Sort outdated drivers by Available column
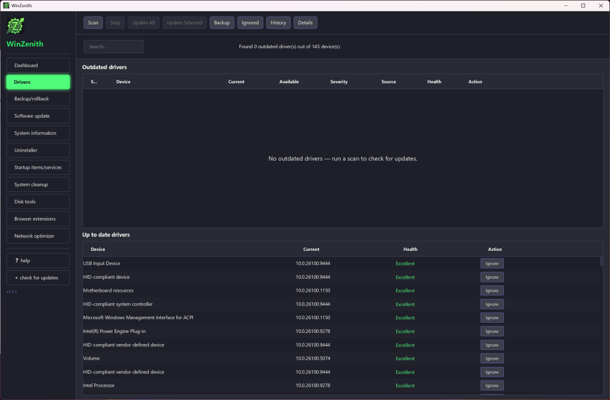Viewport: 610px width, 400px height. point(289,81)
